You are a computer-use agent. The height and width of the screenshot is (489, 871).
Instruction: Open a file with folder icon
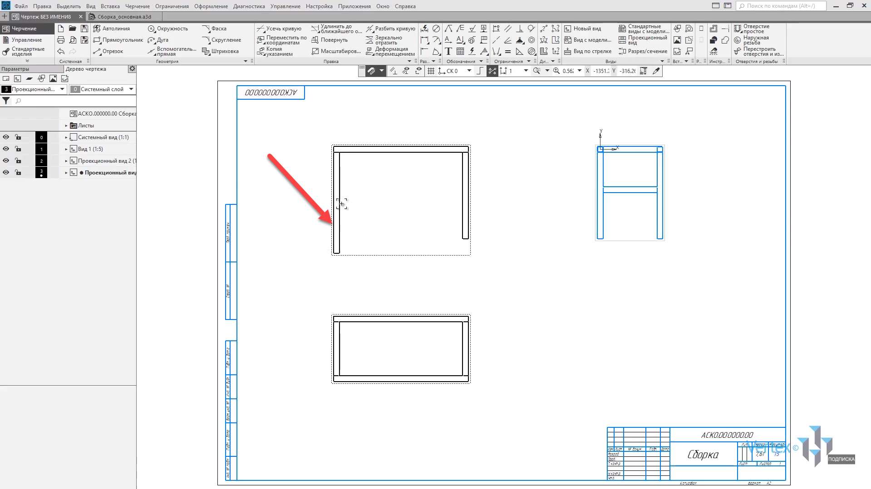(73, 29)
